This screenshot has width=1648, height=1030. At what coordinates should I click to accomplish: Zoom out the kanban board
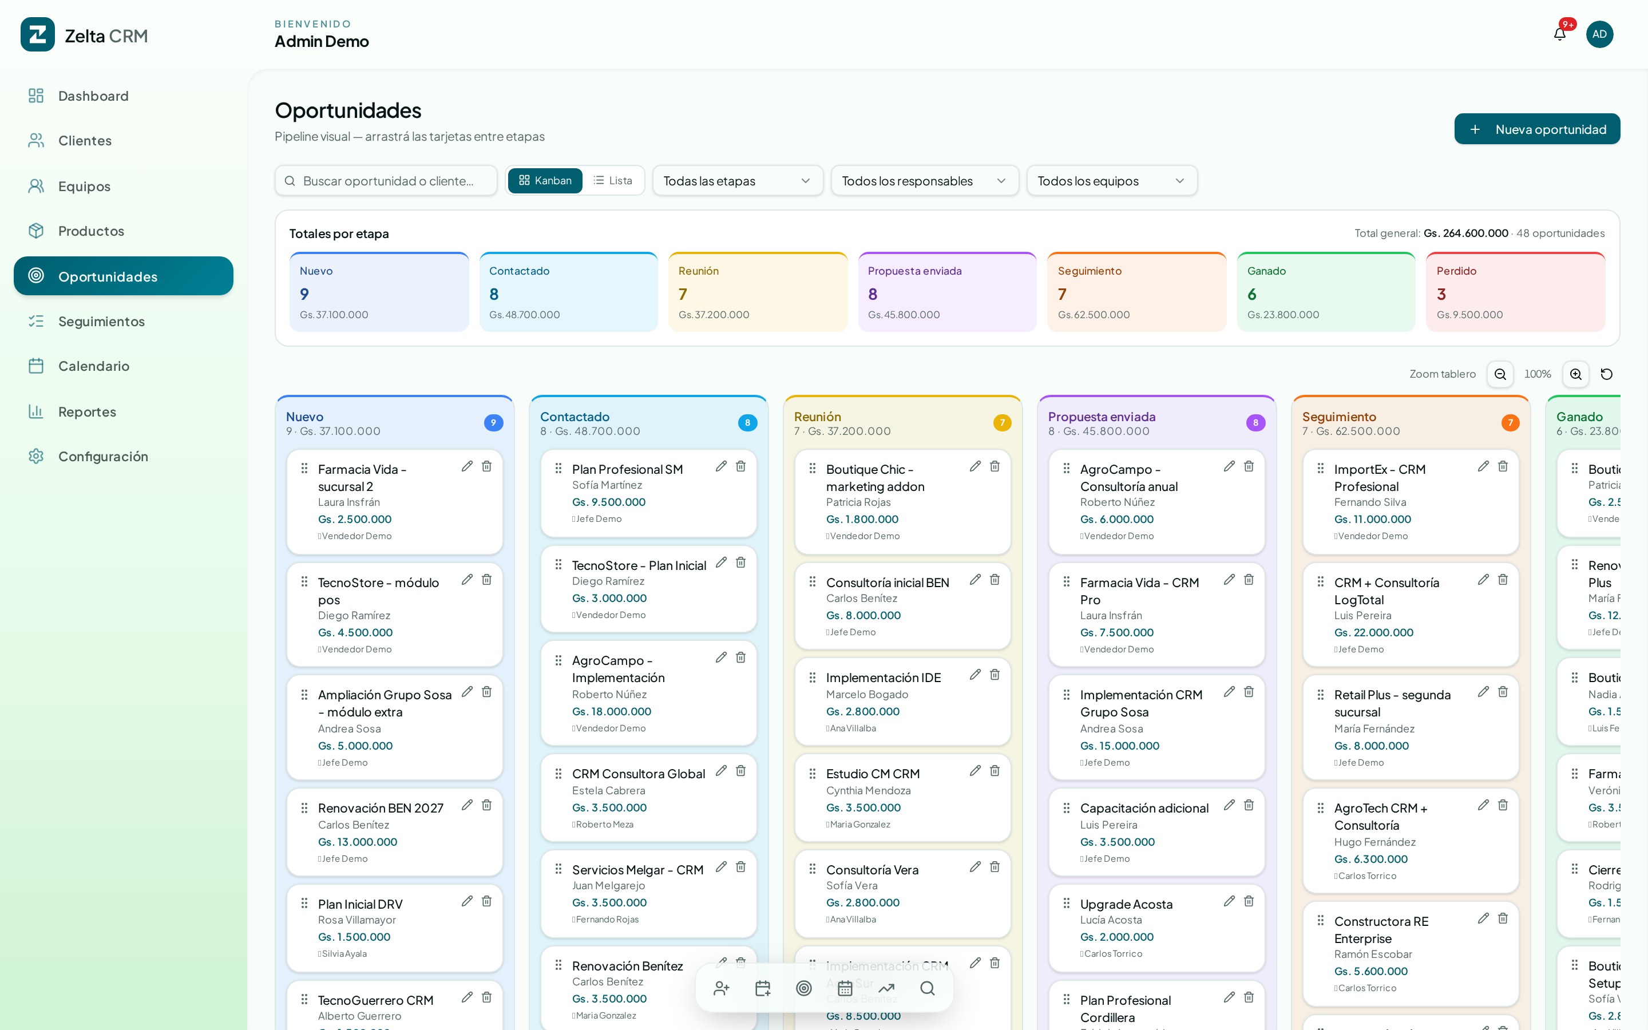1500,374
